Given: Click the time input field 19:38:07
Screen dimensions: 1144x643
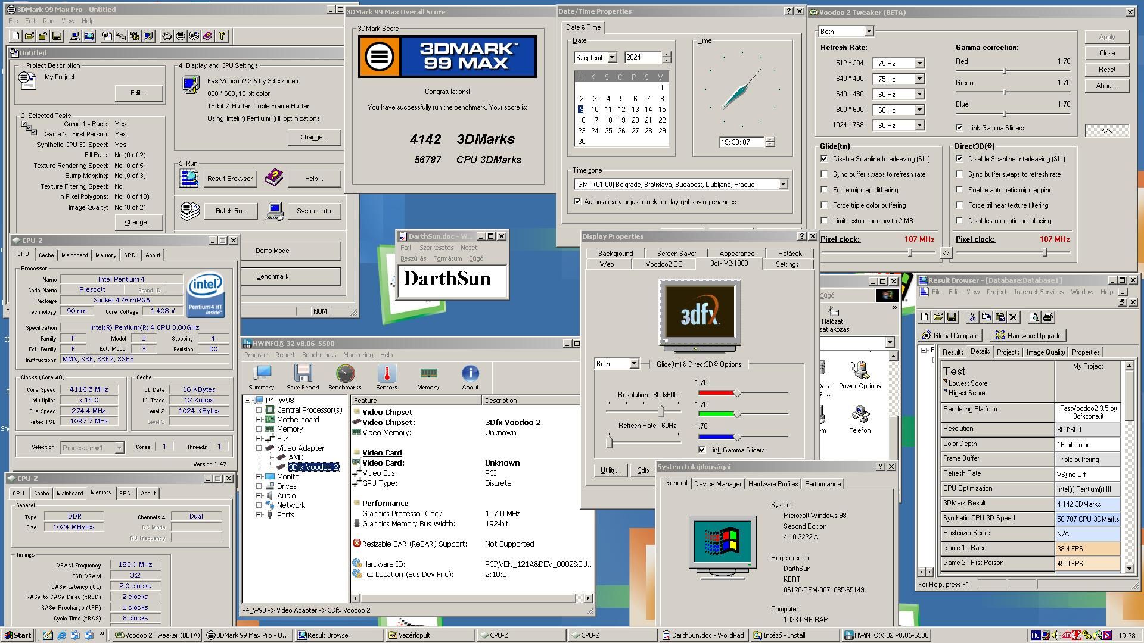Looking at the screenshot, I should point(742,142).
